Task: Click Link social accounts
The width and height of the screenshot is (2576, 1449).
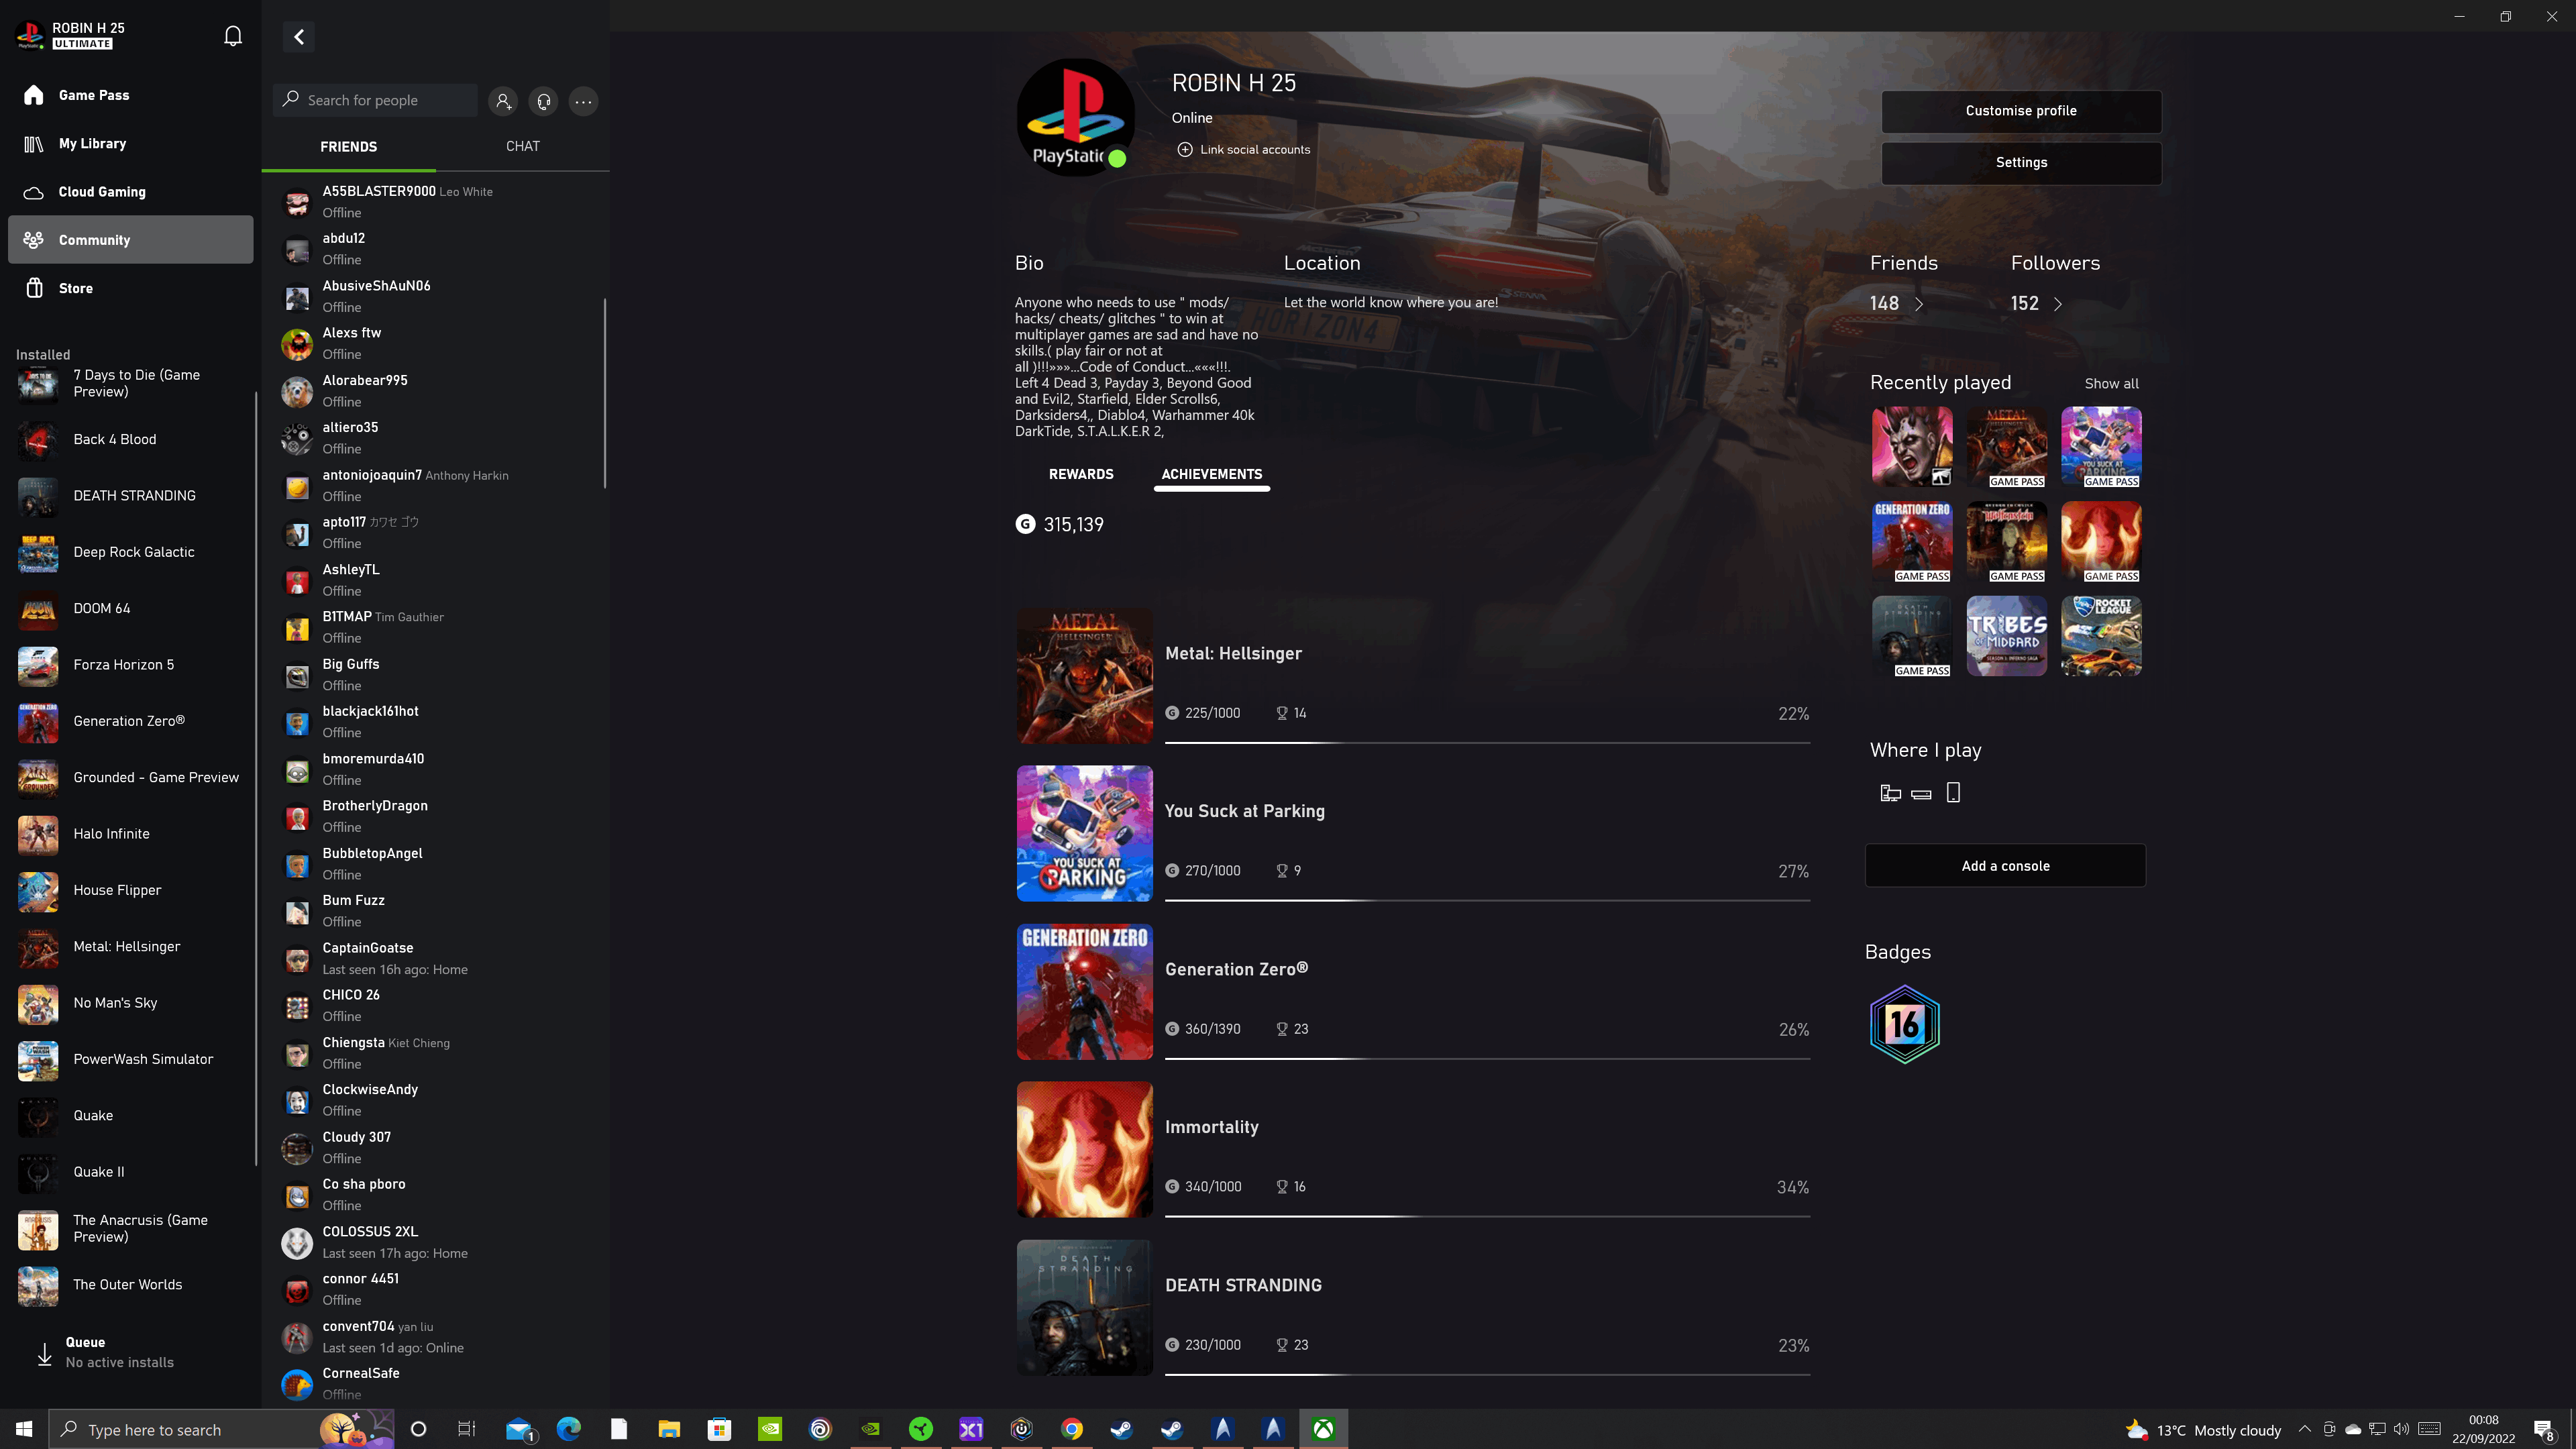Action: (1244, 149)
